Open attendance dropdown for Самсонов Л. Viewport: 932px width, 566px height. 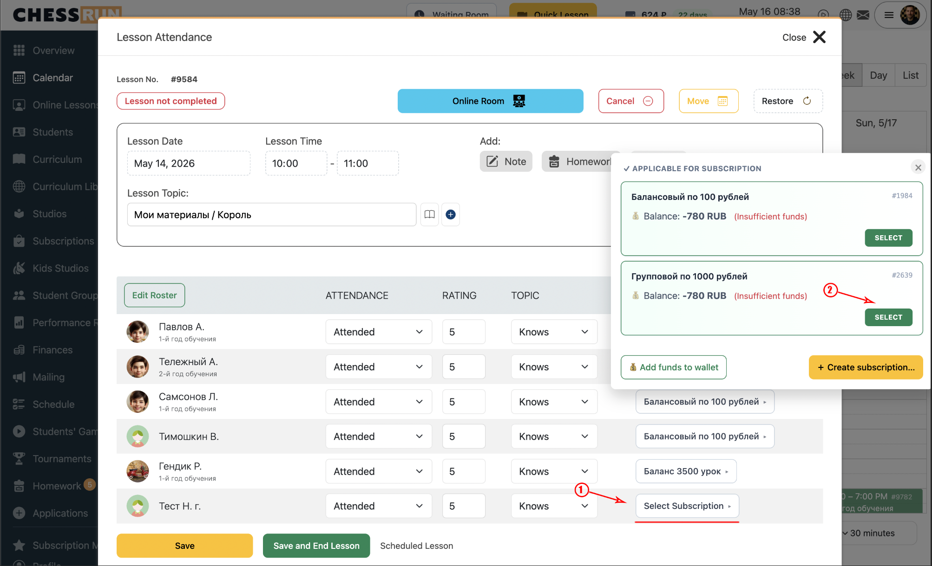[379, 402]
